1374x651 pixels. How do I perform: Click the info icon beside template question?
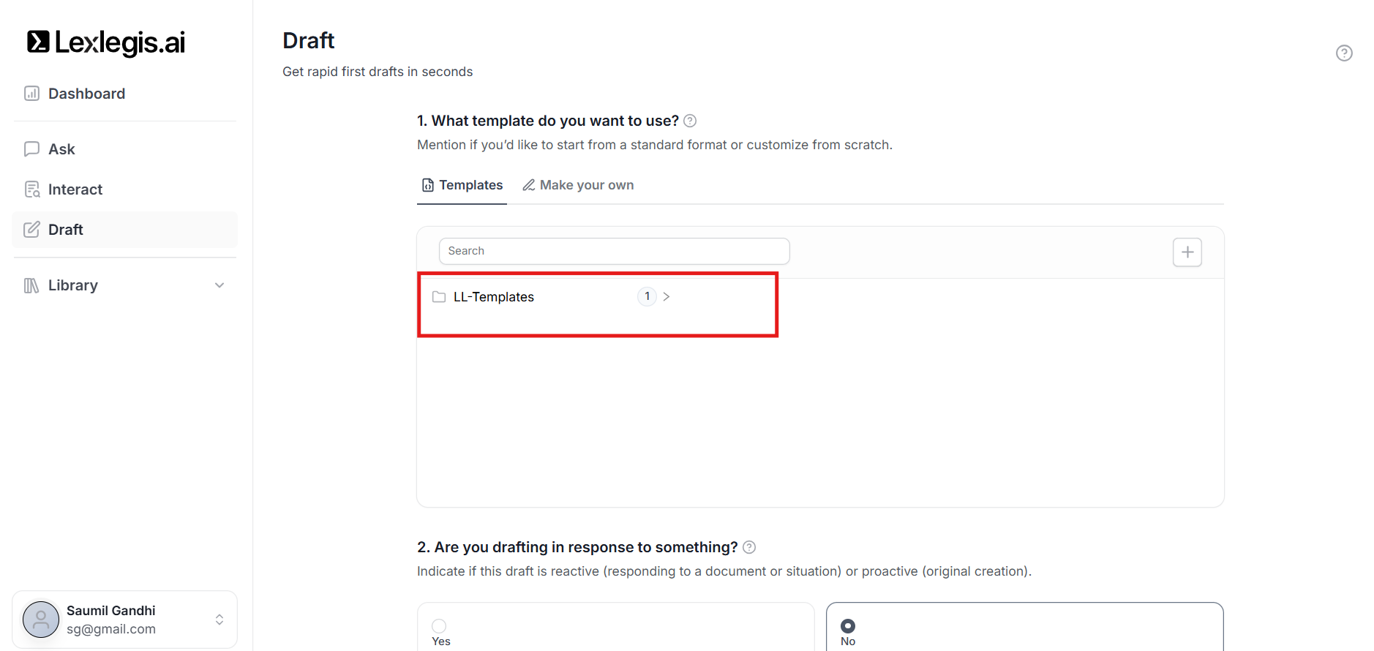(690, 121)
